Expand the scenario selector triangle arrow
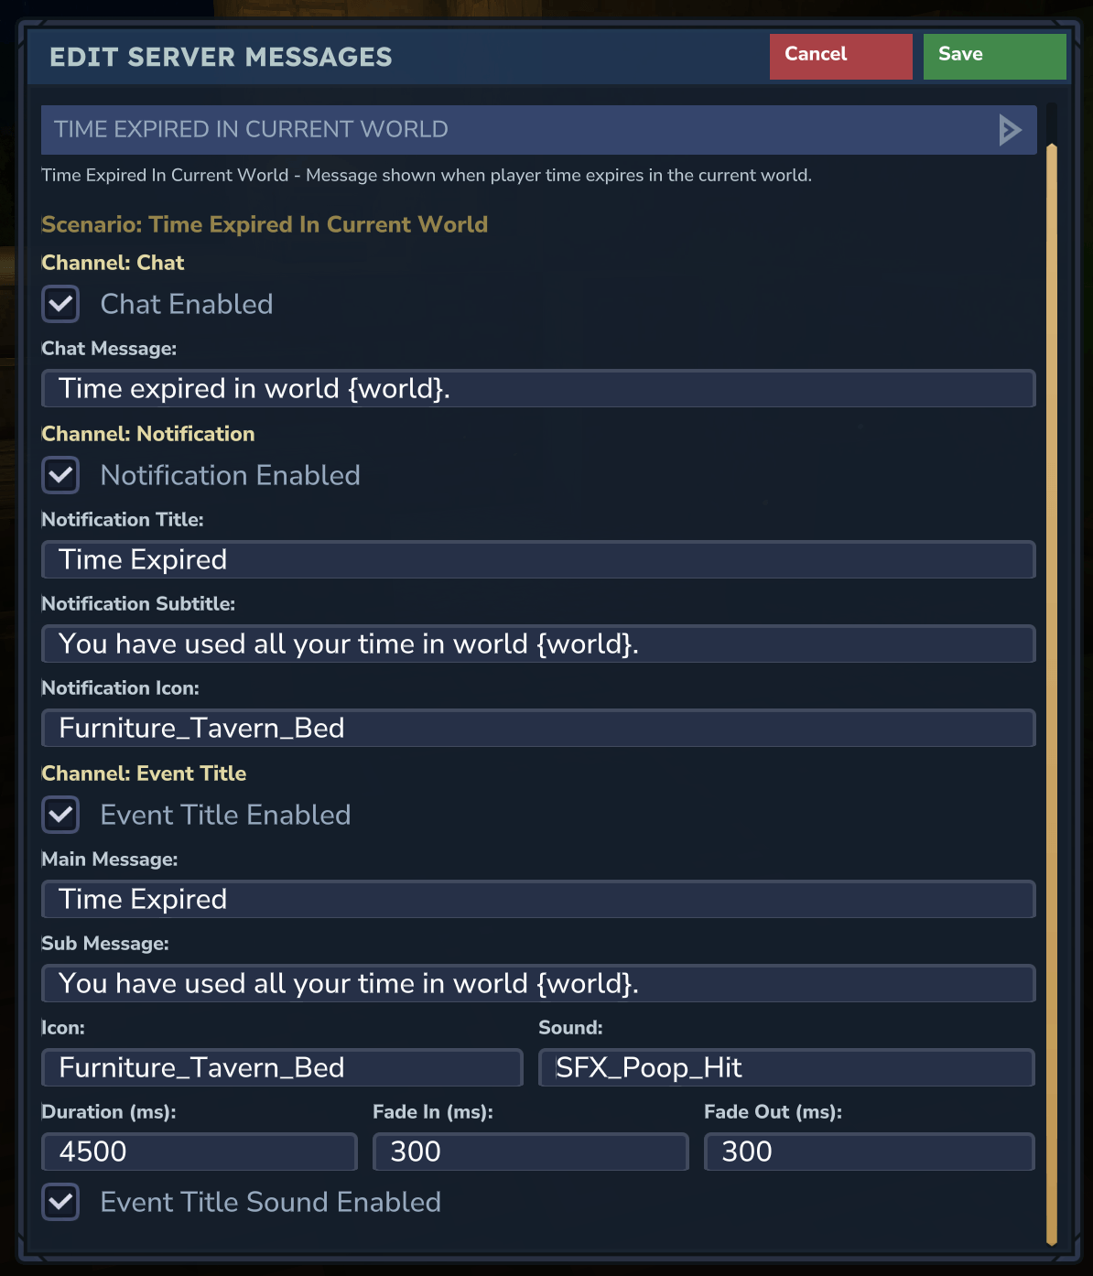1093x1276 pixels. [x=1010, y=130]
